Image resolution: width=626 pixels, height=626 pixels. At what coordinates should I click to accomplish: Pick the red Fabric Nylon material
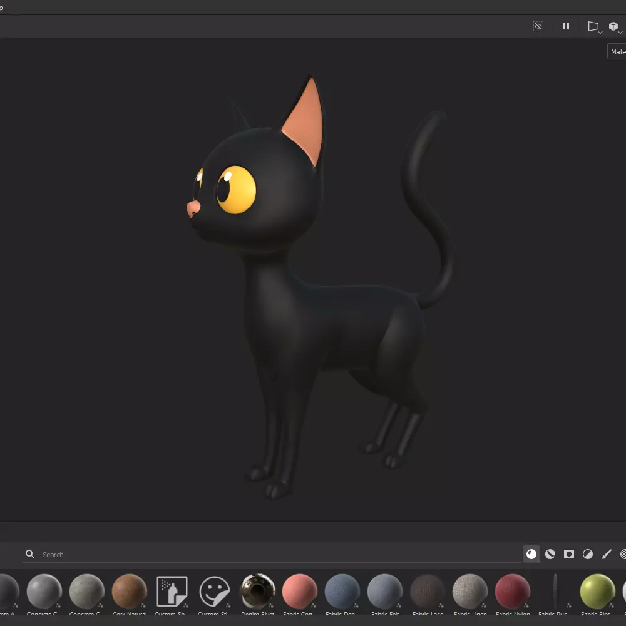513,592
